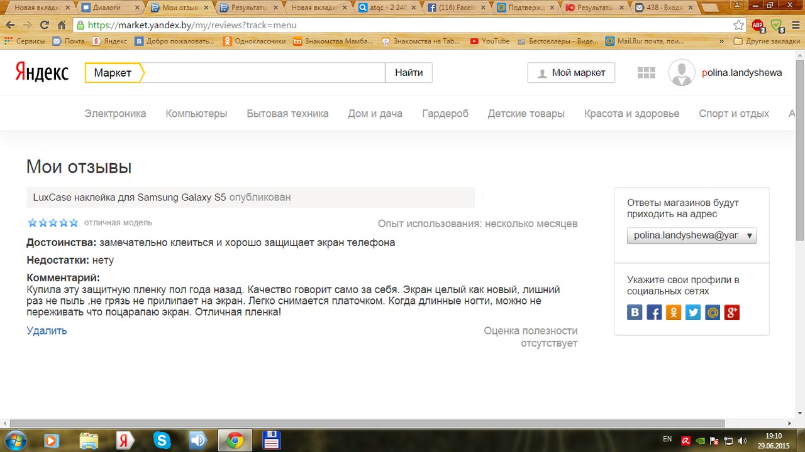This screenshot has height=452, width=805.
Task: Link your VK social profile
Action: 635,312
